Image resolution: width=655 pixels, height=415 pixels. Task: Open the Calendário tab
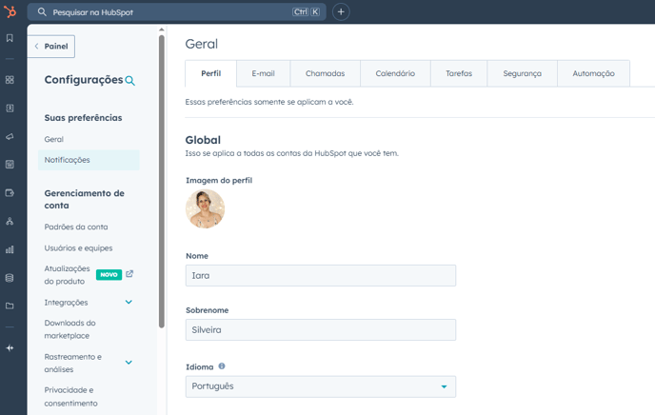point(395,73)
